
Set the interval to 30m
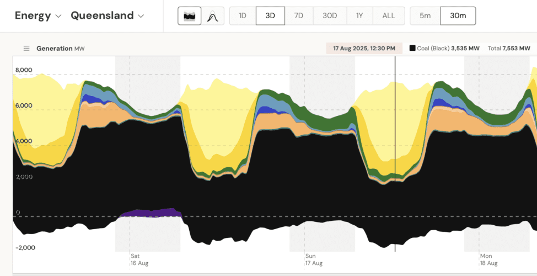(x=458, y=16)
